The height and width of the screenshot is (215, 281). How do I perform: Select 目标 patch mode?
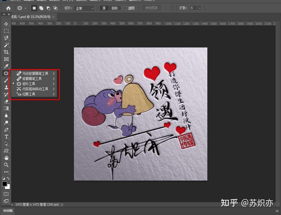pos(115,8)
